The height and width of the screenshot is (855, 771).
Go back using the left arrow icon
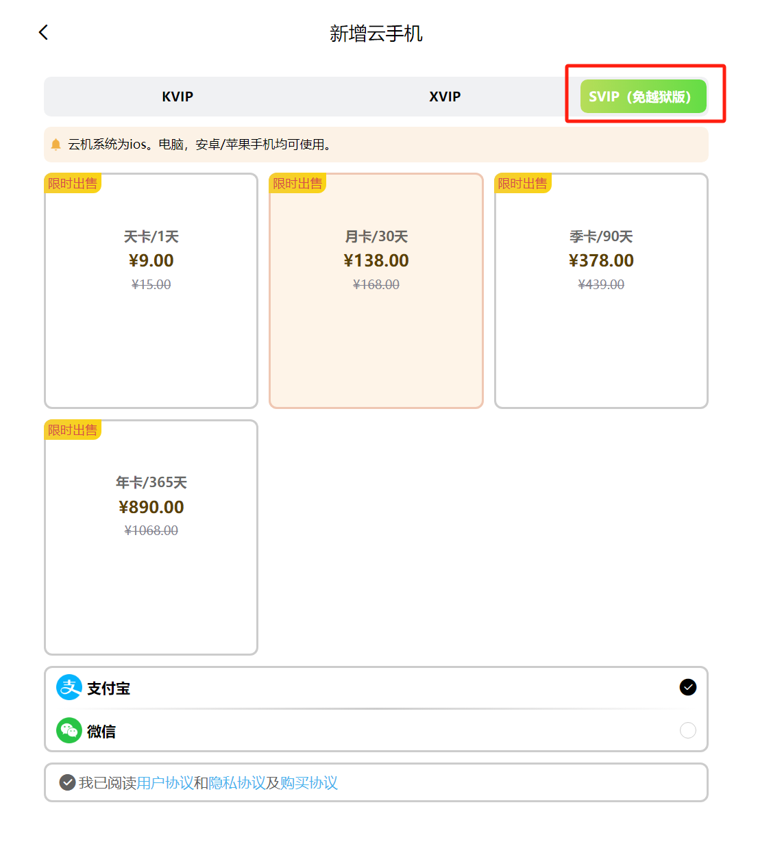click(x=43, y=32)
